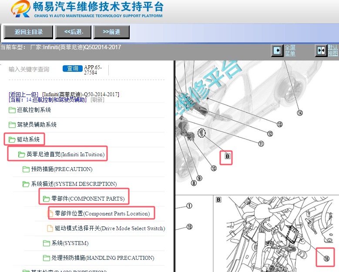Click the open folder icon beside 驱动系统
The image size is (339, 272).
[12, 140]
